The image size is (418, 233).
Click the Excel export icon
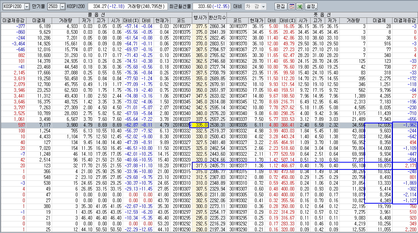coord(300,7)
